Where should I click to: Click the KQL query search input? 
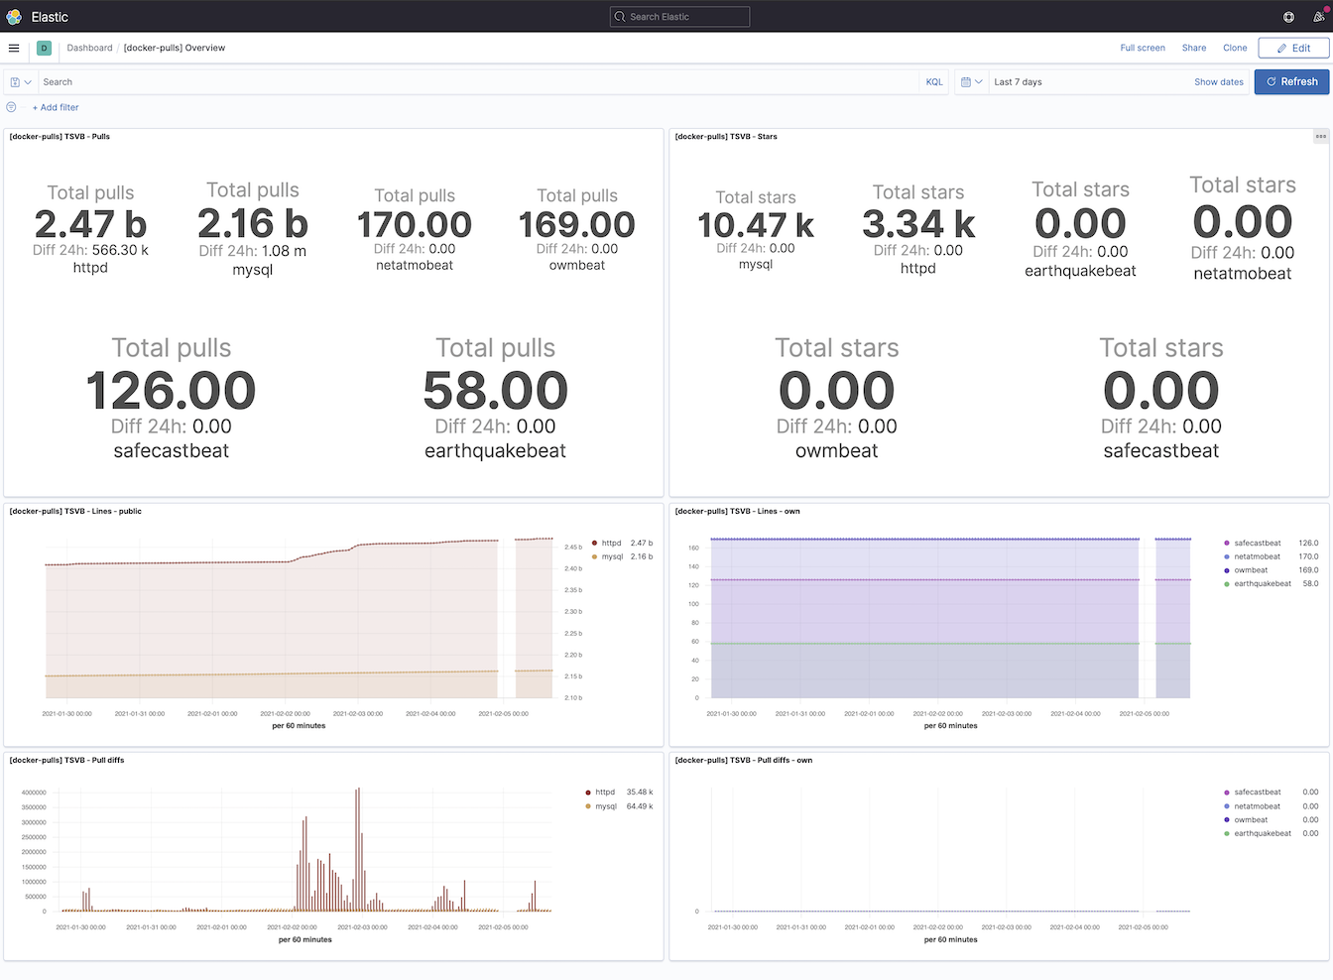coord(479,82)
